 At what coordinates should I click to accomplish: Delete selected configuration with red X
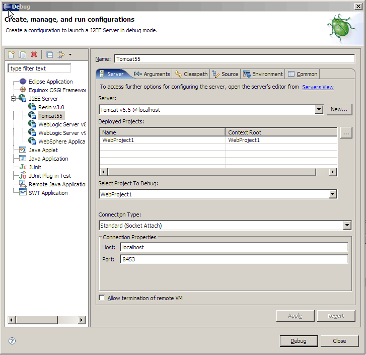pos(34,54)
